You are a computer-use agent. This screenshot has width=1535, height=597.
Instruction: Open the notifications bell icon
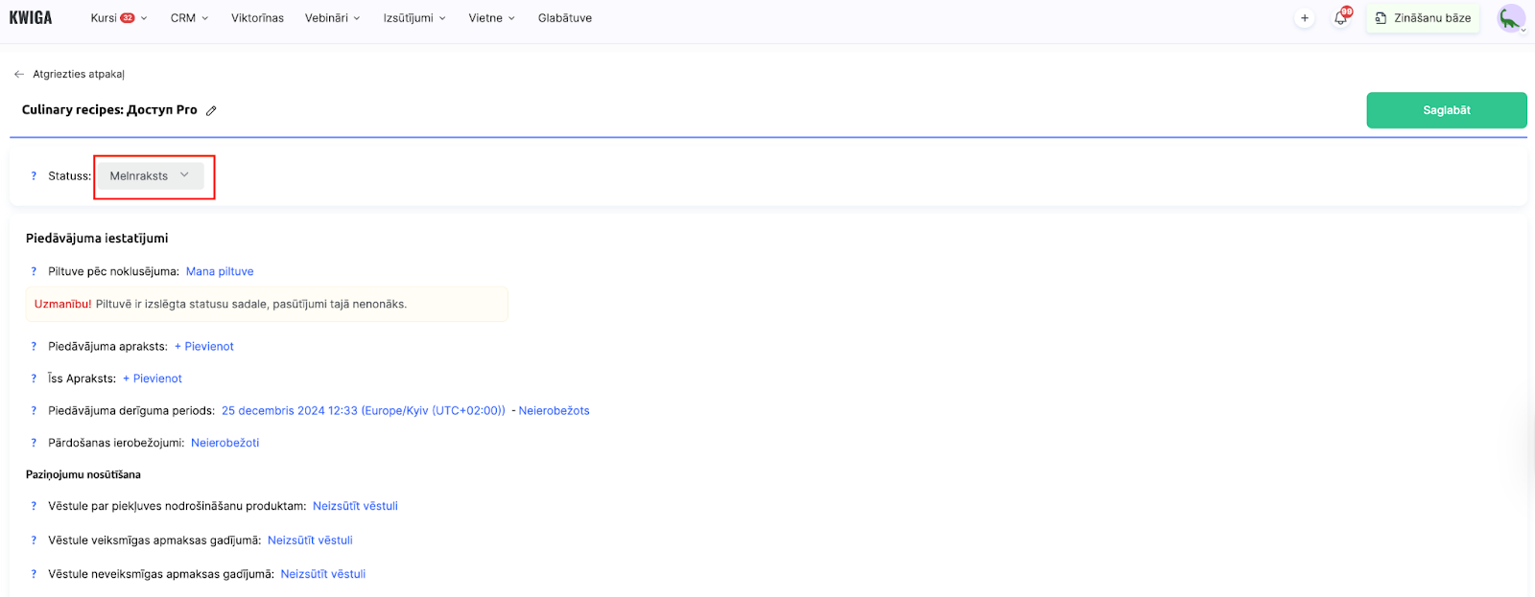pos(1341,17)
